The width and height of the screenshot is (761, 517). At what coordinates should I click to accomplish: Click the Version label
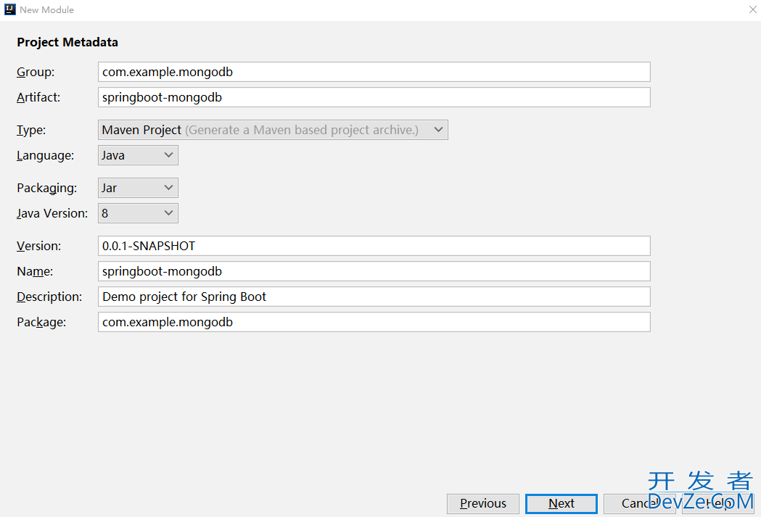pos(39,246)
